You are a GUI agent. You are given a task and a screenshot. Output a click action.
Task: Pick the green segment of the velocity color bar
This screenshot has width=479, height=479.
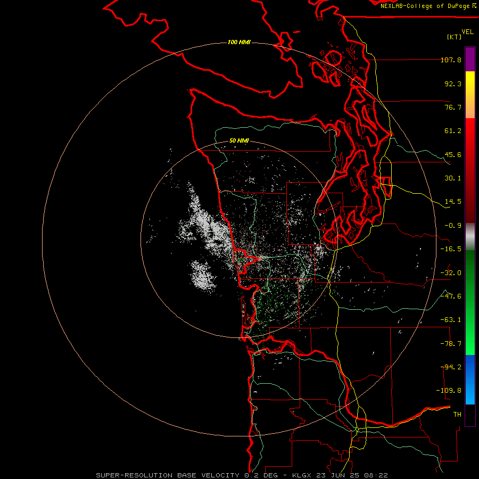470,302
